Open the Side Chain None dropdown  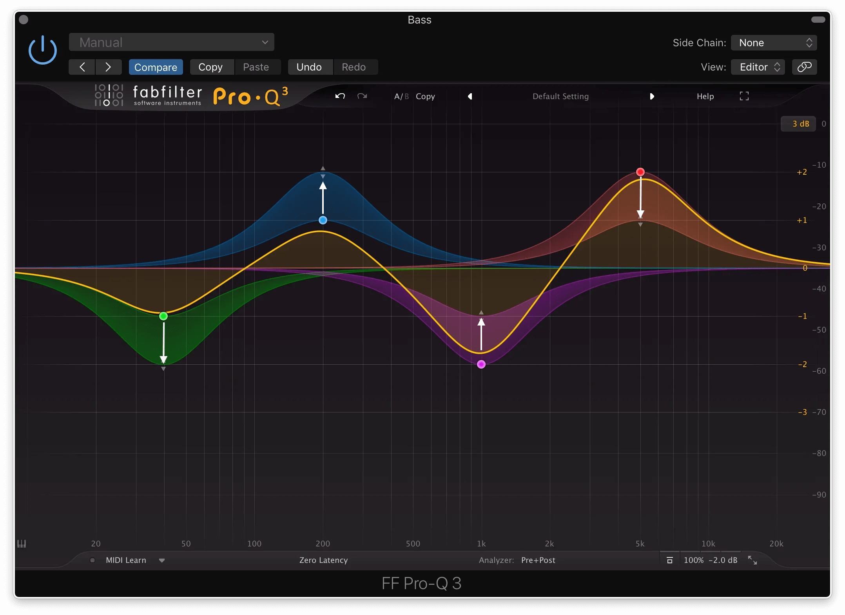pos(773,42)
